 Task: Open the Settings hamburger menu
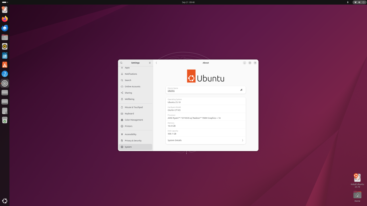(150, 63)
